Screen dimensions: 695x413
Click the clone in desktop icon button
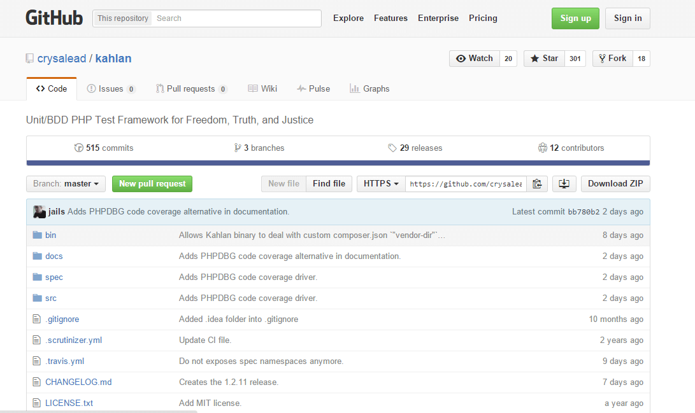(564, 184)
